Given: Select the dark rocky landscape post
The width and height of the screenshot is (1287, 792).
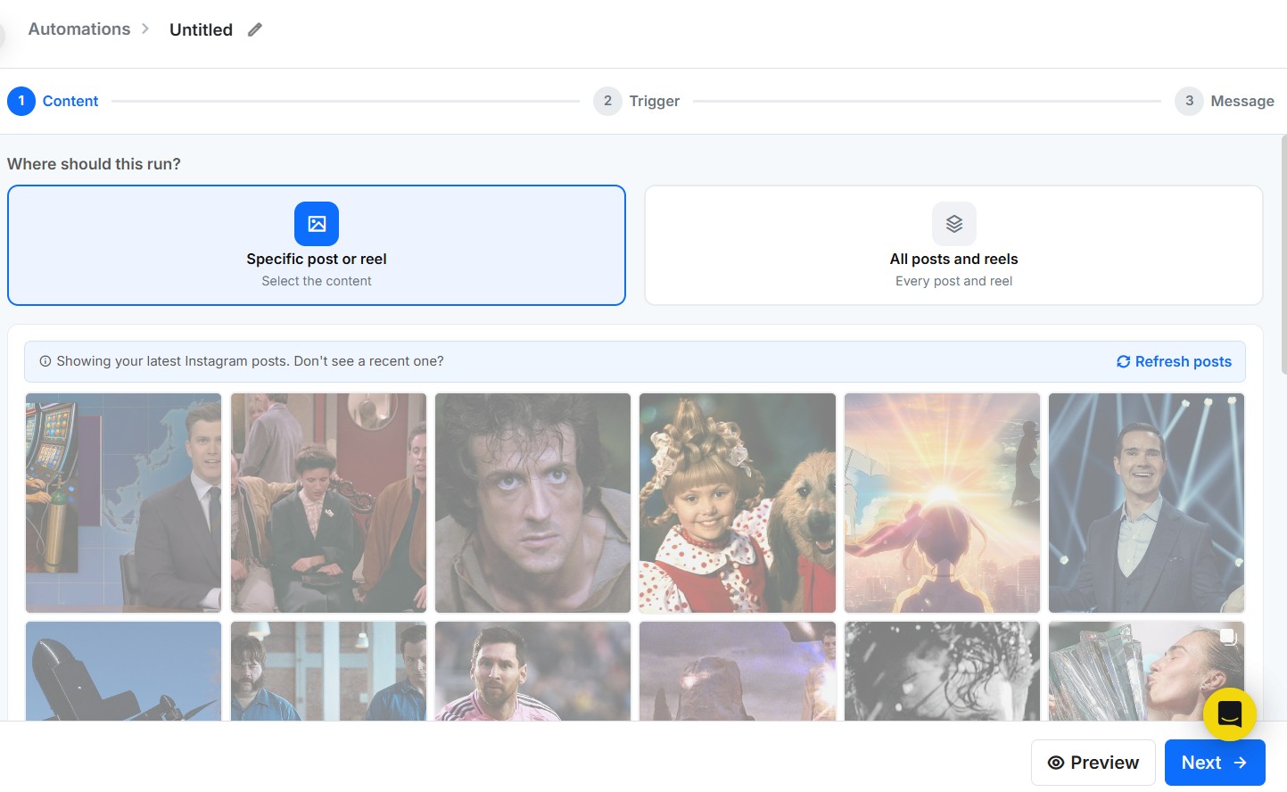Looking at the screenshot, I should pyautogui.click(x=738, y=671).
